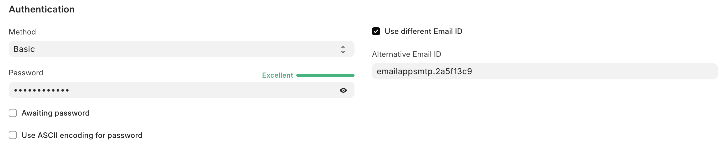Click the Alternative Email ID label

click(x=406, y=54)
